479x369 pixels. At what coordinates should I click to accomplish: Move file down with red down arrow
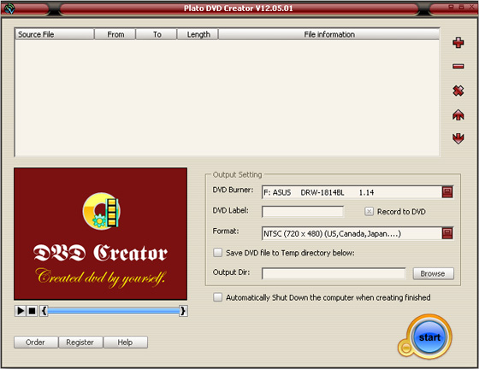458,138
